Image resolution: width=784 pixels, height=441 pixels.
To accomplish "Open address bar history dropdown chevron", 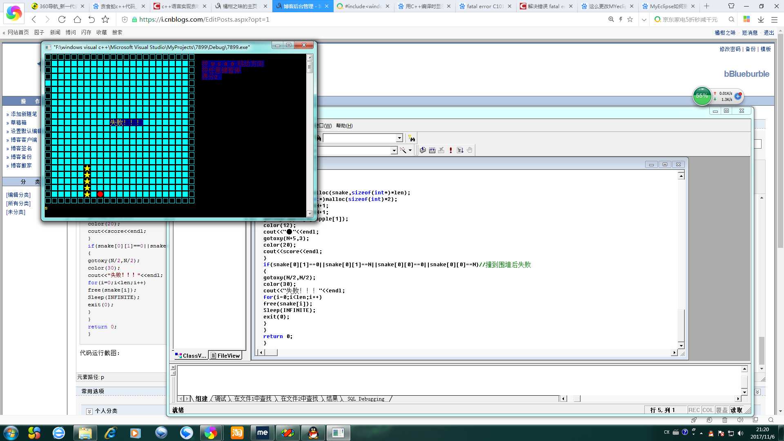I will tap(644, 19).
